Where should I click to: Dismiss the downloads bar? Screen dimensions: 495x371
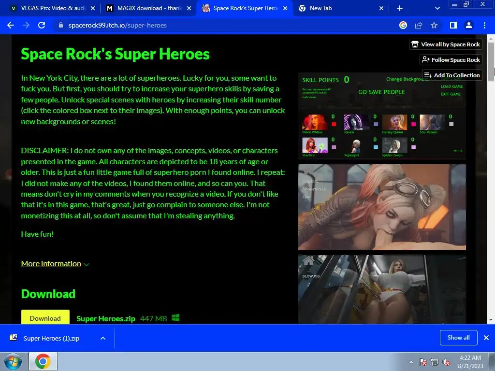486,338
